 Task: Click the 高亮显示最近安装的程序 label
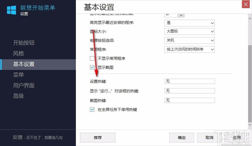click(x=112, y=22)
